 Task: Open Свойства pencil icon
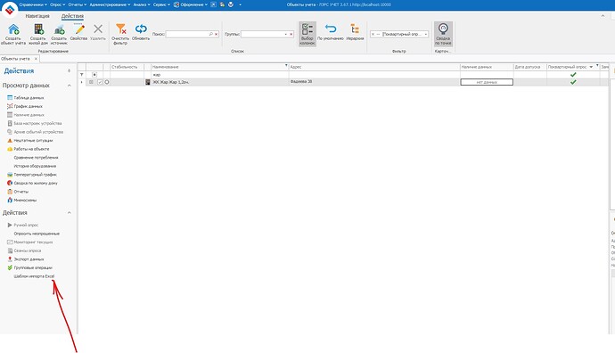pyautogui.click(x=79, y=29)
